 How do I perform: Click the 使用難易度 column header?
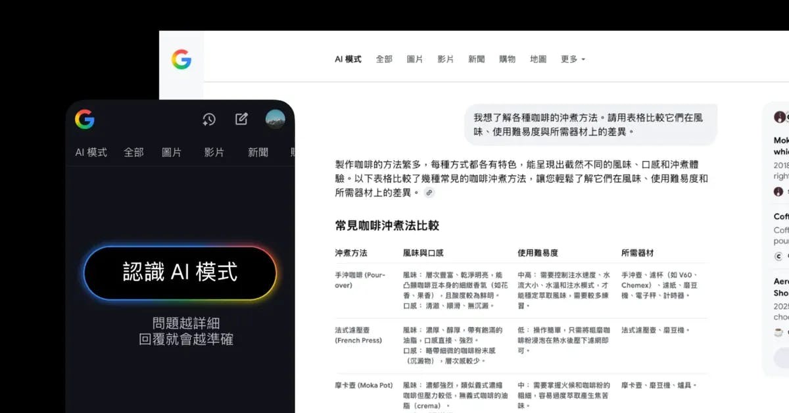pyautogui.click(x=538, y=253)
